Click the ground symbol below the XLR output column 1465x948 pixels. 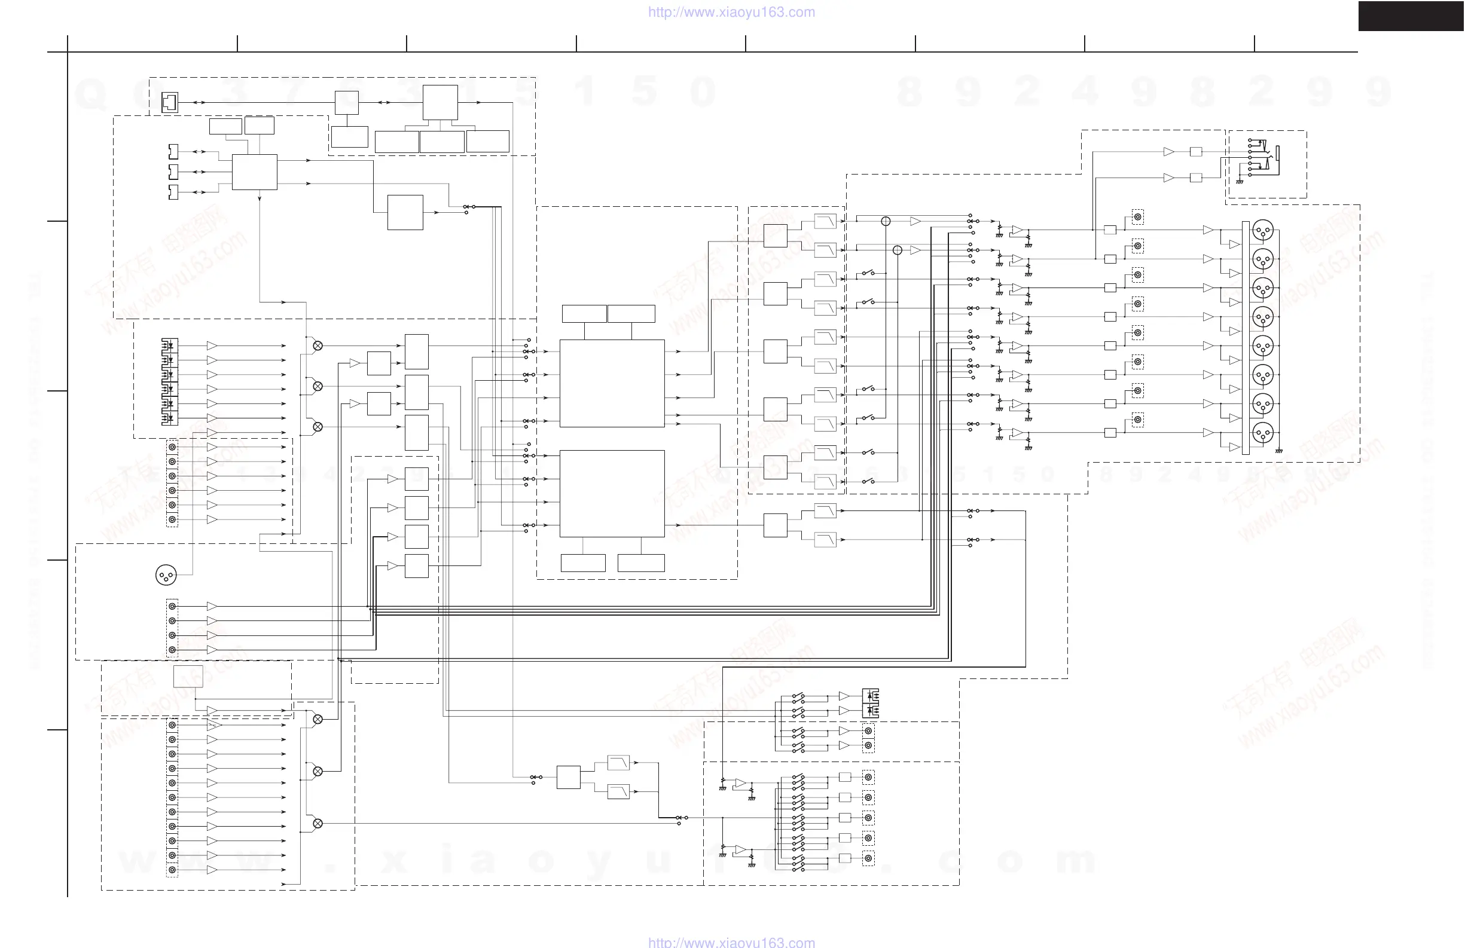(1278, 451)
